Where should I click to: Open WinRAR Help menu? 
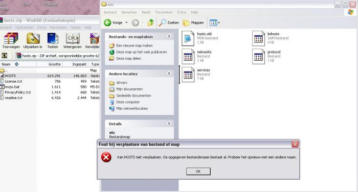click(x=87, y=28)
